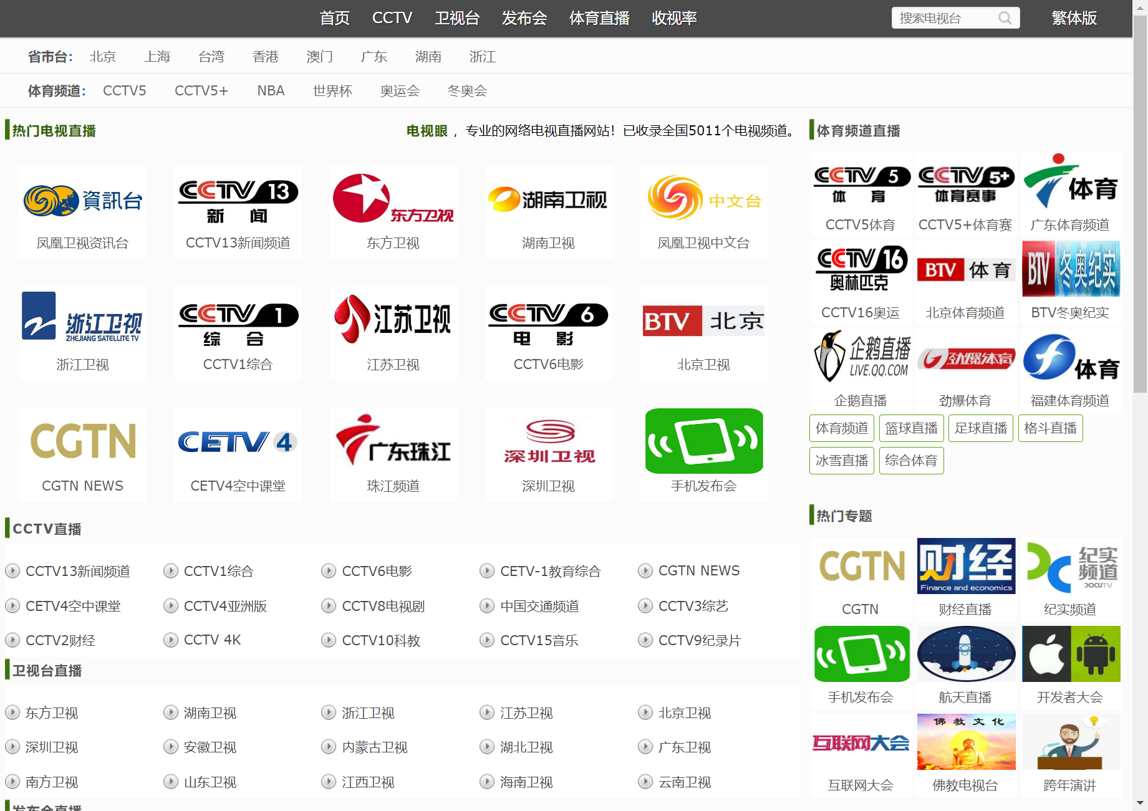This screenshot has height=811, width=1148.
Task: Open the Phoenix TV 资讯台 logo
Action: 83,201
